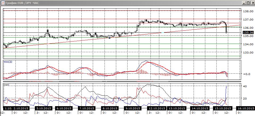Select the 12.10.2015 date marker
Image resolution: width=255 pixels, height=116 pixels.
(156, 108)
